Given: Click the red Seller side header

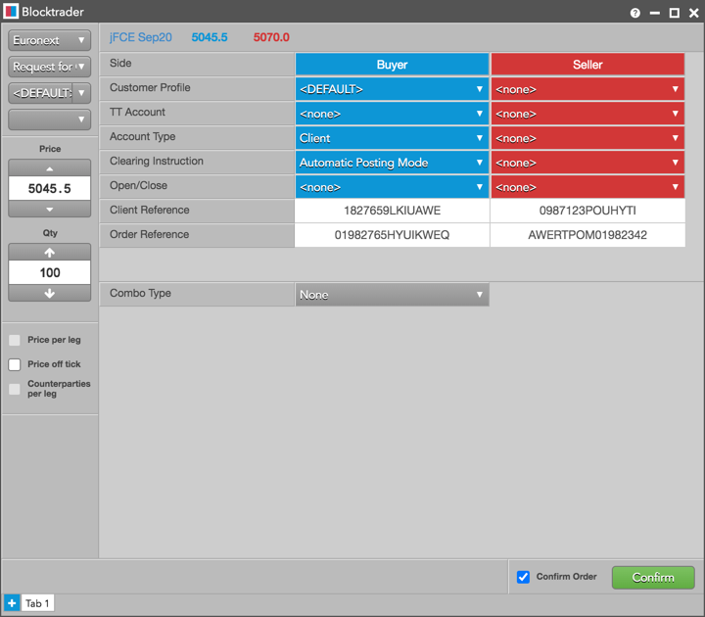Looking at the screenshot, I should (x=587, y=65).
